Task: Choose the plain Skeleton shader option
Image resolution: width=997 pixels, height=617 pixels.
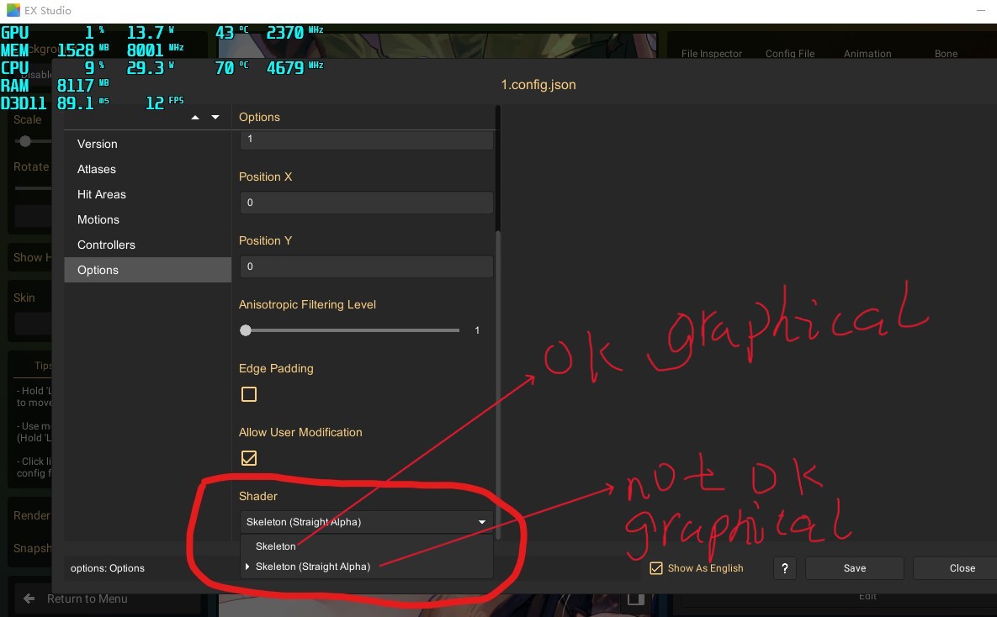Action: tap(367, 546)
